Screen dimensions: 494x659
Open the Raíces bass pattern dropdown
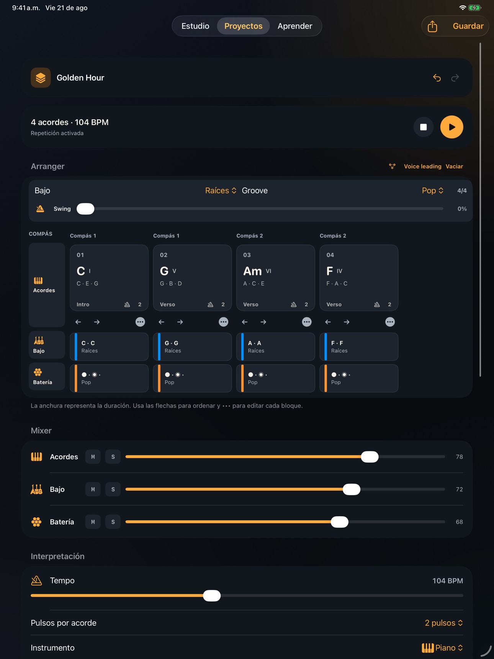coord(221,190)
